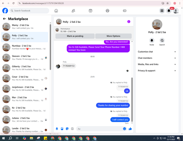Open the Reels video icon
Viewport: 183px width, 141px height.
tap(90, 11)
